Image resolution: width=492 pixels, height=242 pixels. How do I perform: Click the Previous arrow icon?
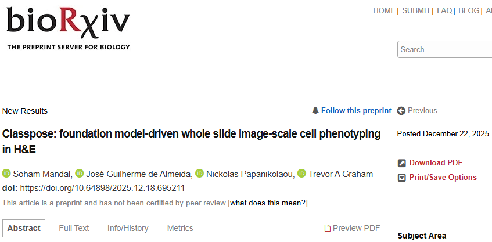point(401,111)
